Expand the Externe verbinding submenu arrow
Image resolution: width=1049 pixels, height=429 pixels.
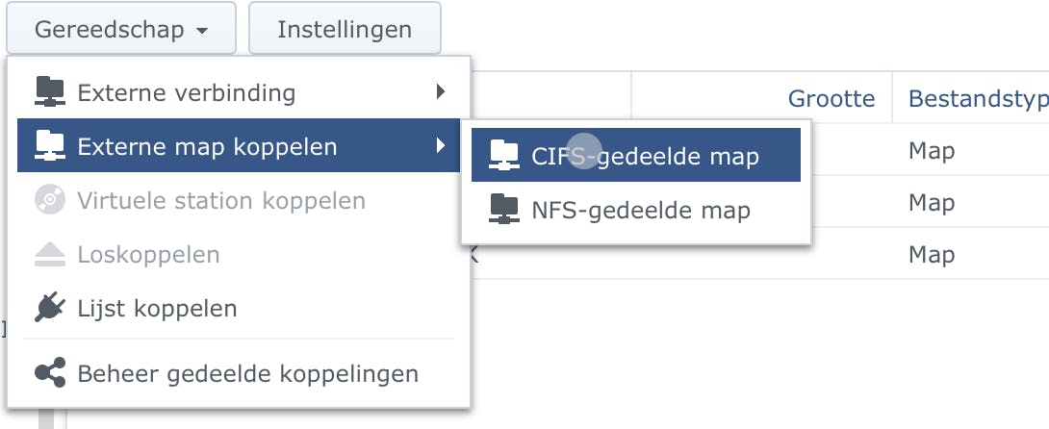click(x=441, y=92)
